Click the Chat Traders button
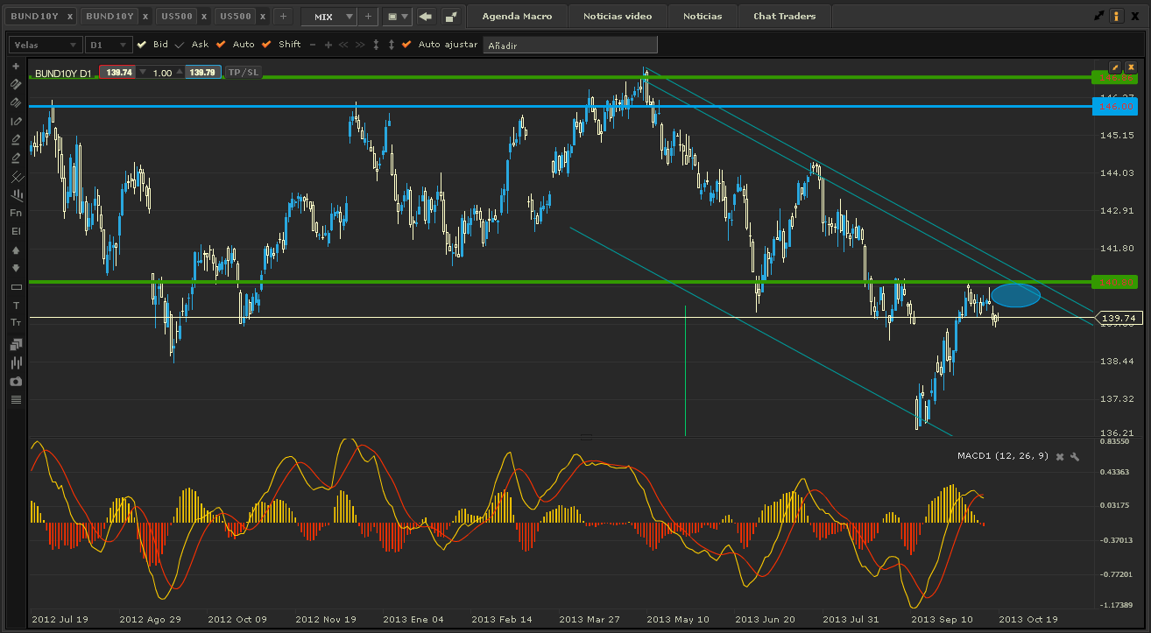1151x633 pixels. [784, 16]
